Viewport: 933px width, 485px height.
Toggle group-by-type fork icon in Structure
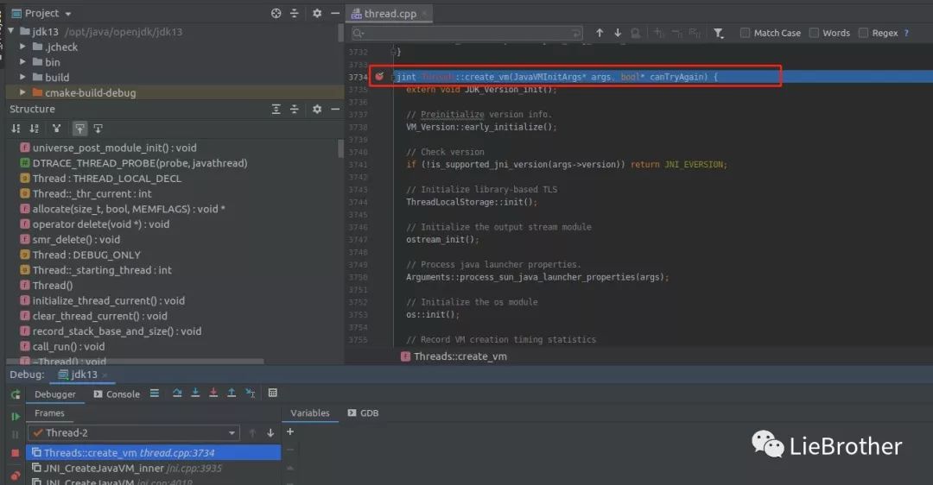click(56, 129)
